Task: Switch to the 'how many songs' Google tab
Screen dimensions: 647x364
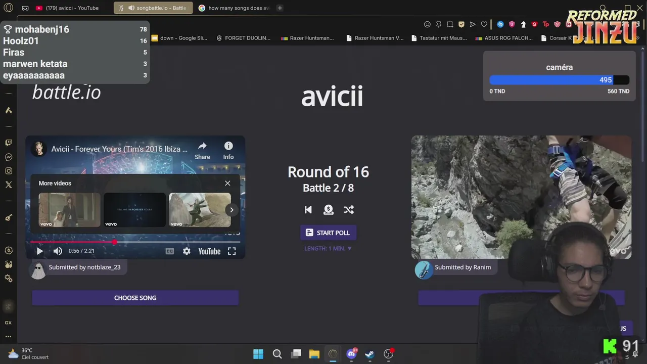Action: pos(234,8)
